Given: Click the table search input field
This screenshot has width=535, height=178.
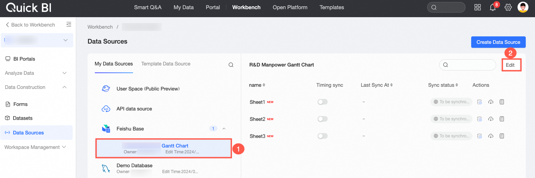Looking at the screenshot, I should 467,65.
